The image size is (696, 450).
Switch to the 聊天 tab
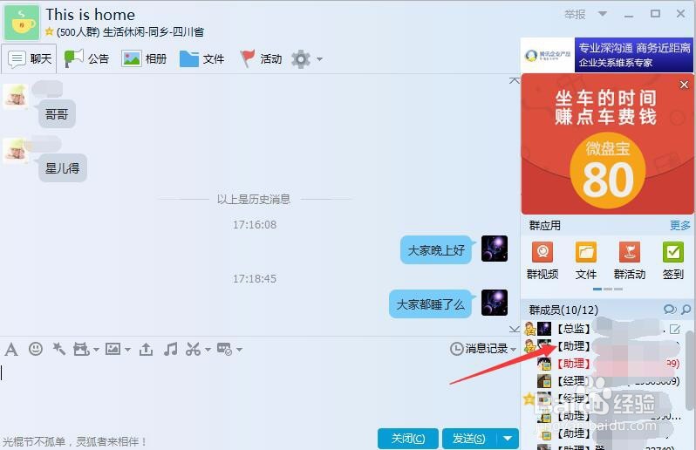pyautogui.click(x=30, y=58)
